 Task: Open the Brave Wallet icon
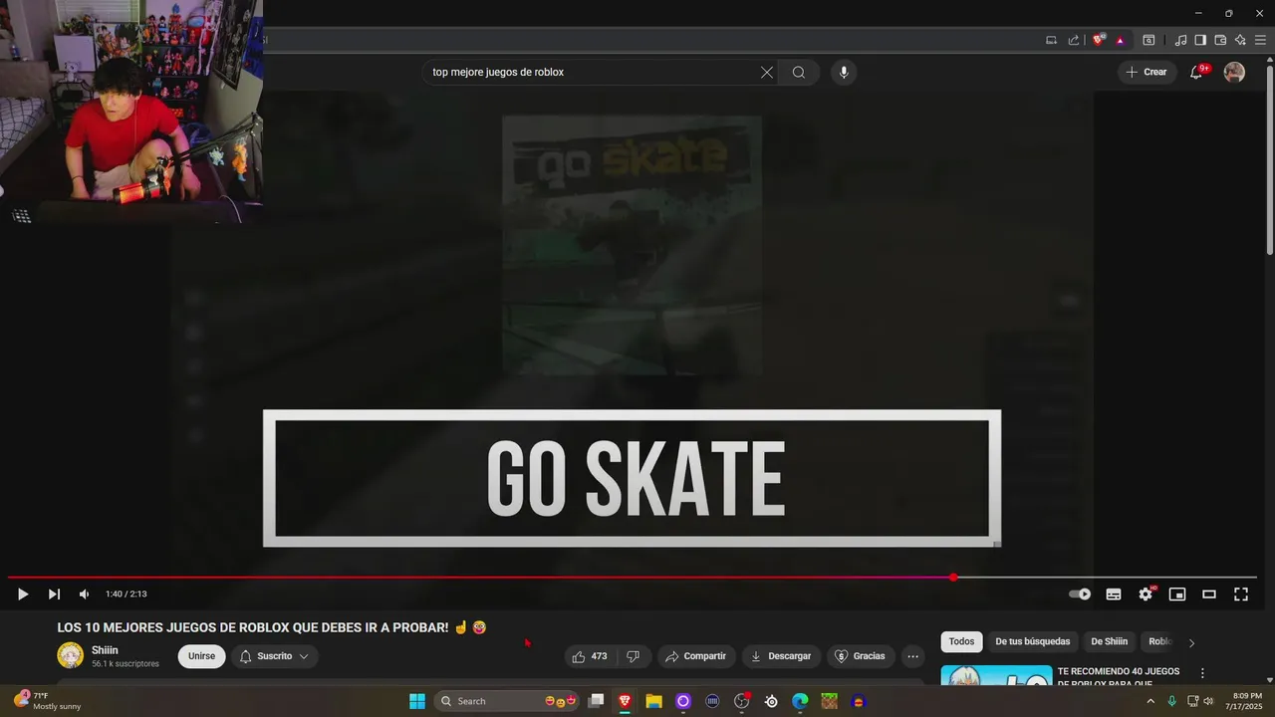click(1220, 40)
